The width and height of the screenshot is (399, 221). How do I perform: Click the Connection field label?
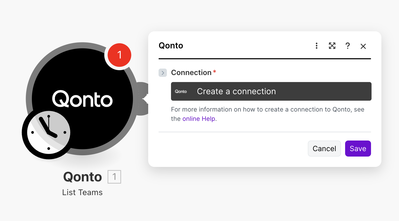click(x=191, y=72)
